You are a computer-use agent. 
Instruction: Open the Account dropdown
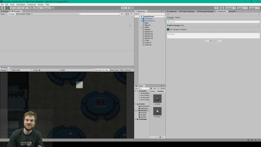click(230, 8)
